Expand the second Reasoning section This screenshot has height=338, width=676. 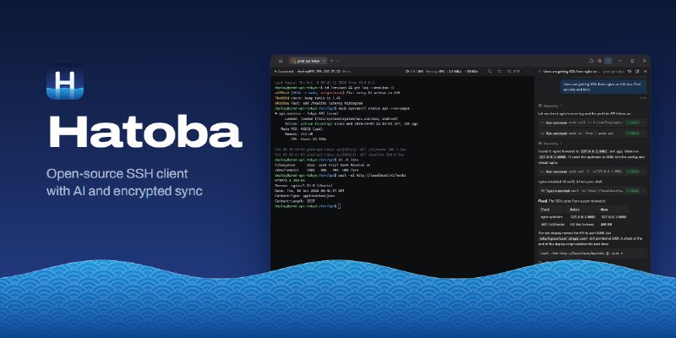[550, 143]
